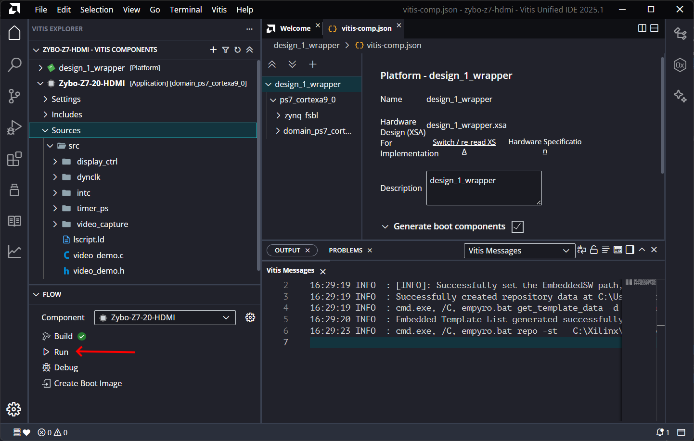Open the Vitis welcome home icon in activity bar
This screenshot has width=694, height=441.
(14, 33)
